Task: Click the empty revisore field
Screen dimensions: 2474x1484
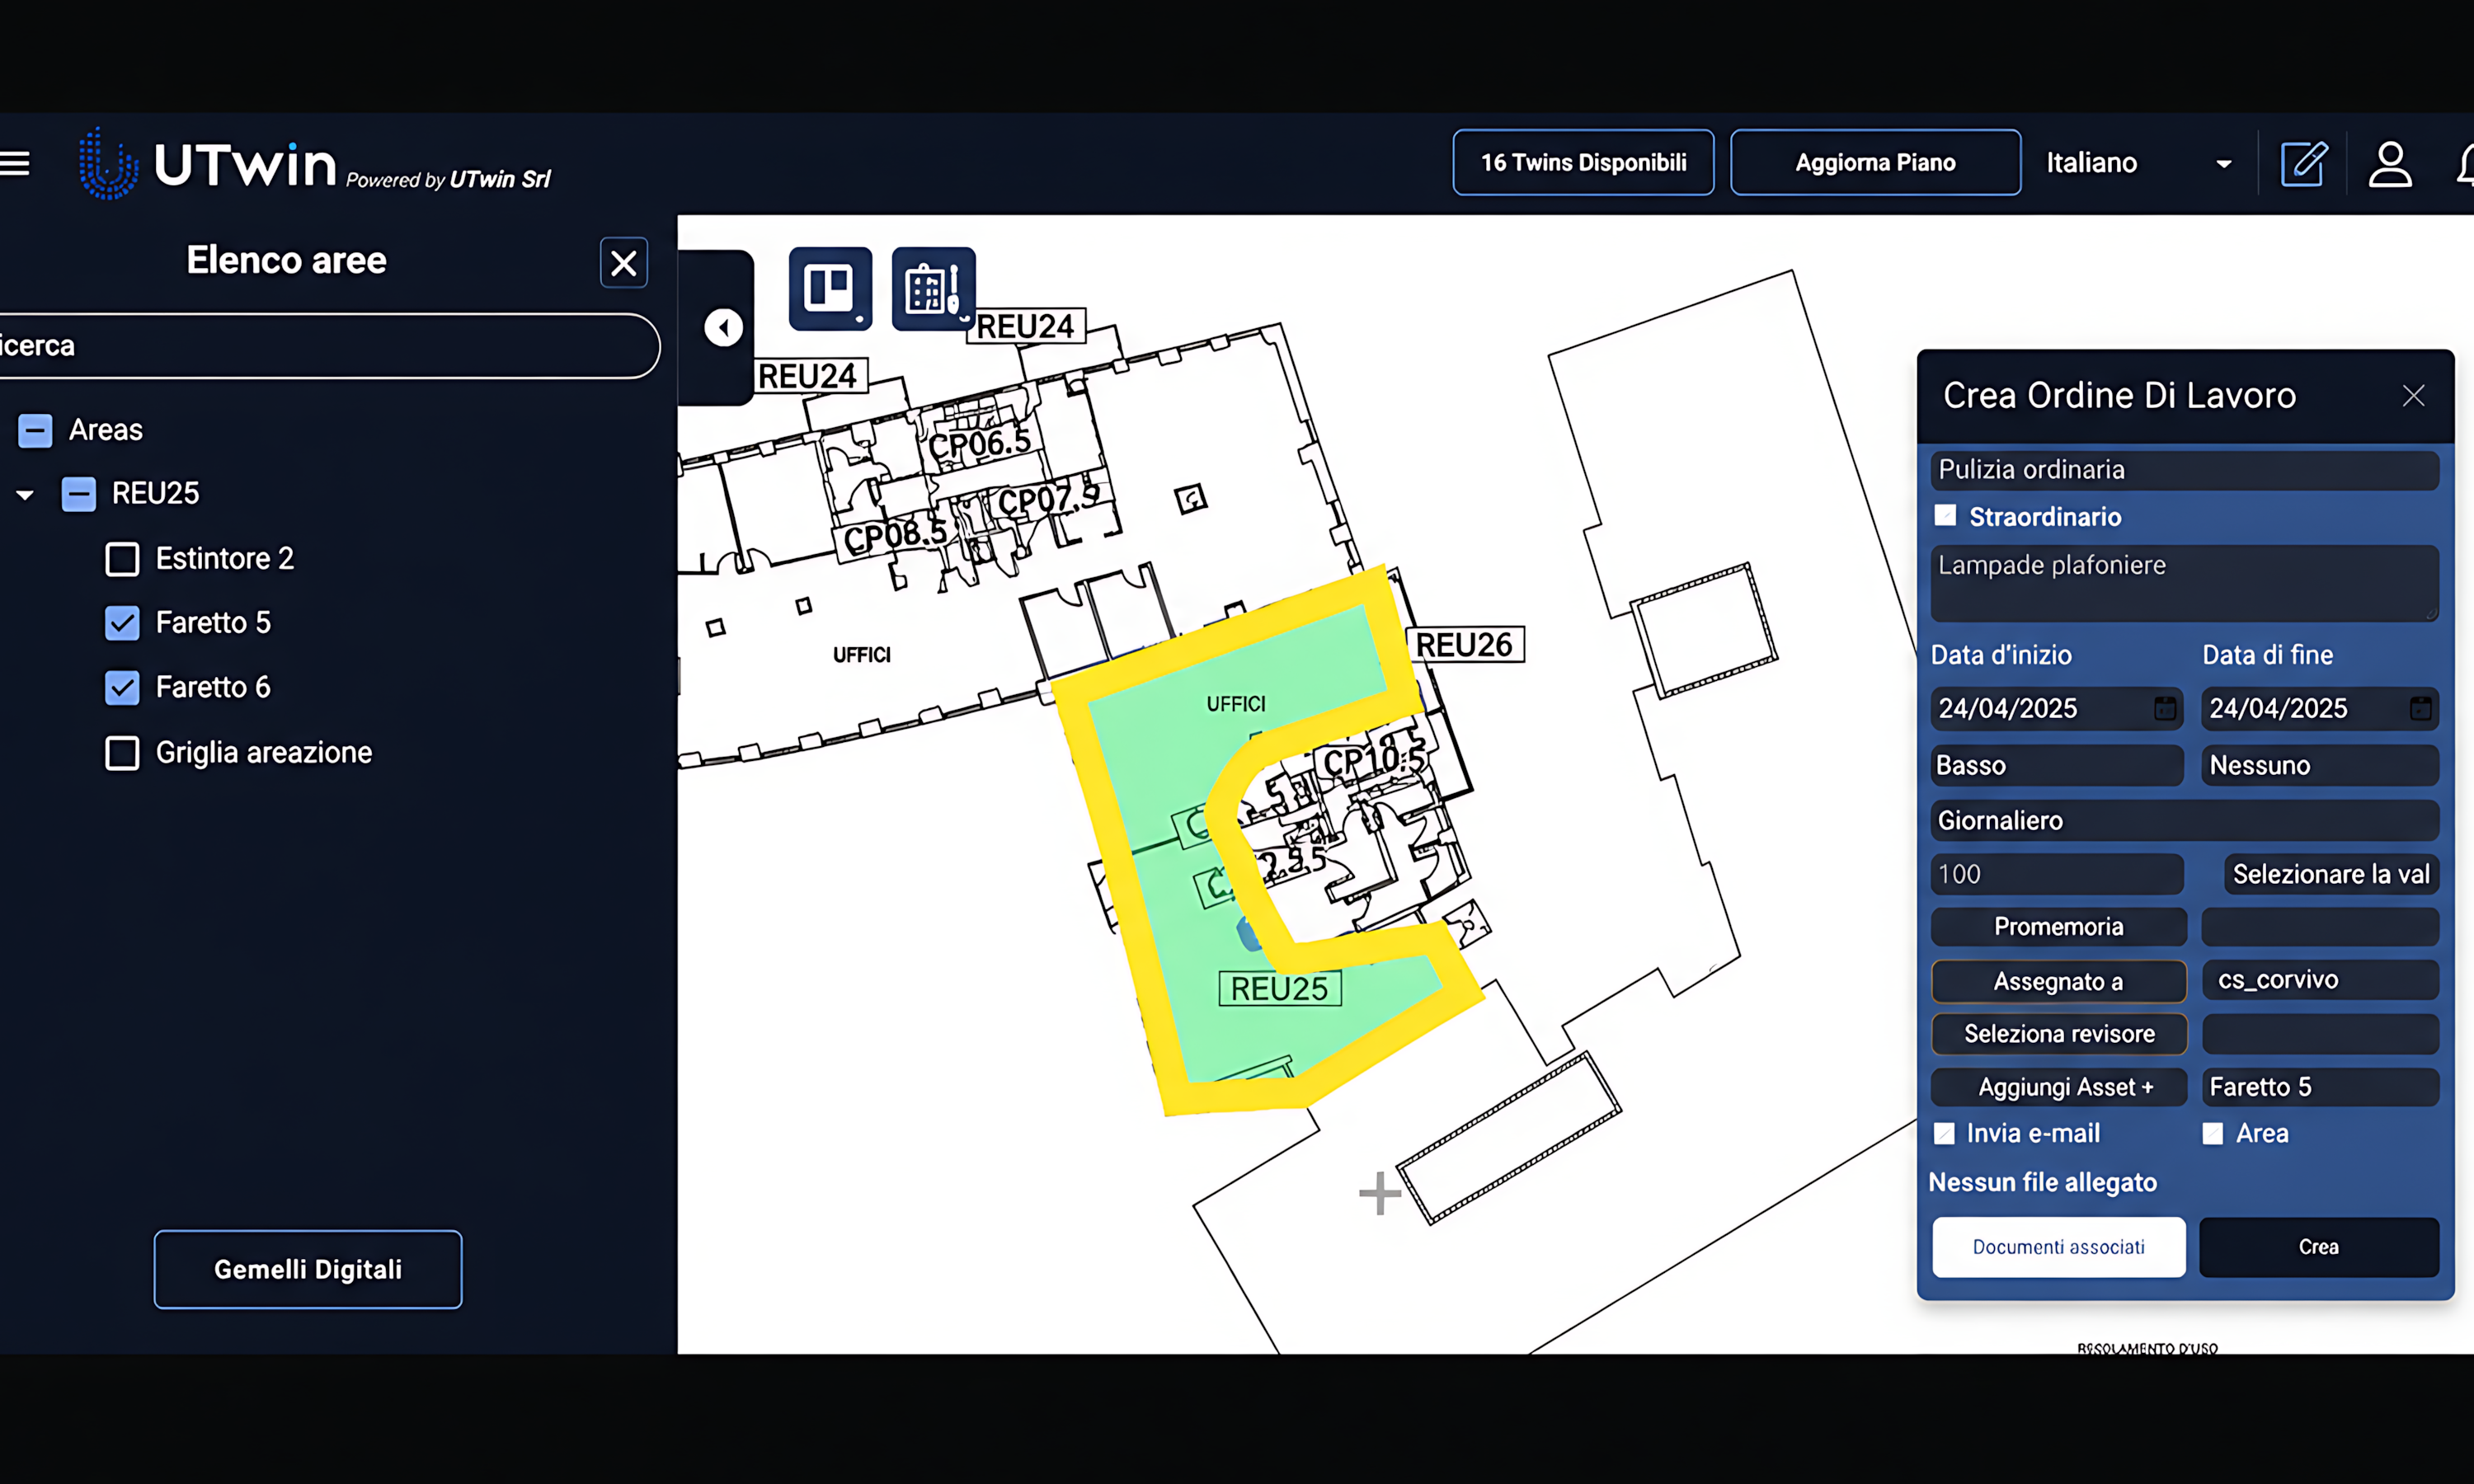Action: pyautogui.click(x=2320, y=1034)
